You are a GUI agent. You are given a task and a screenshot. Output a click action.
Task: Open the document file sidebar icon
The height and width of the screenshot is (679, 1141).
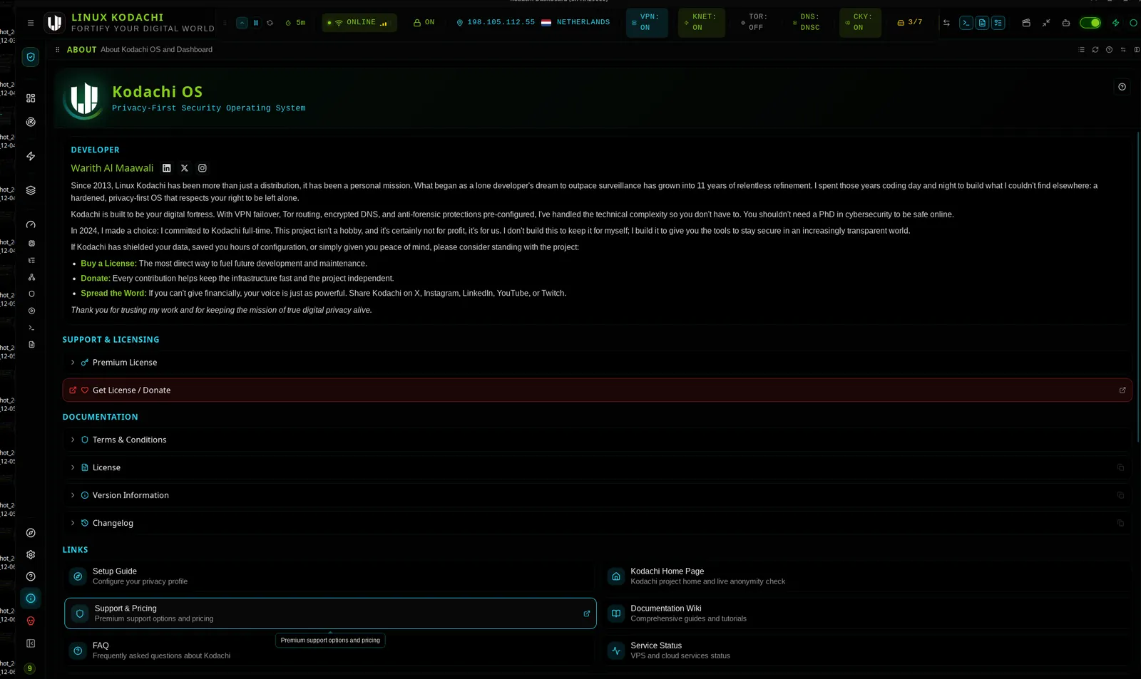(31, 345)
